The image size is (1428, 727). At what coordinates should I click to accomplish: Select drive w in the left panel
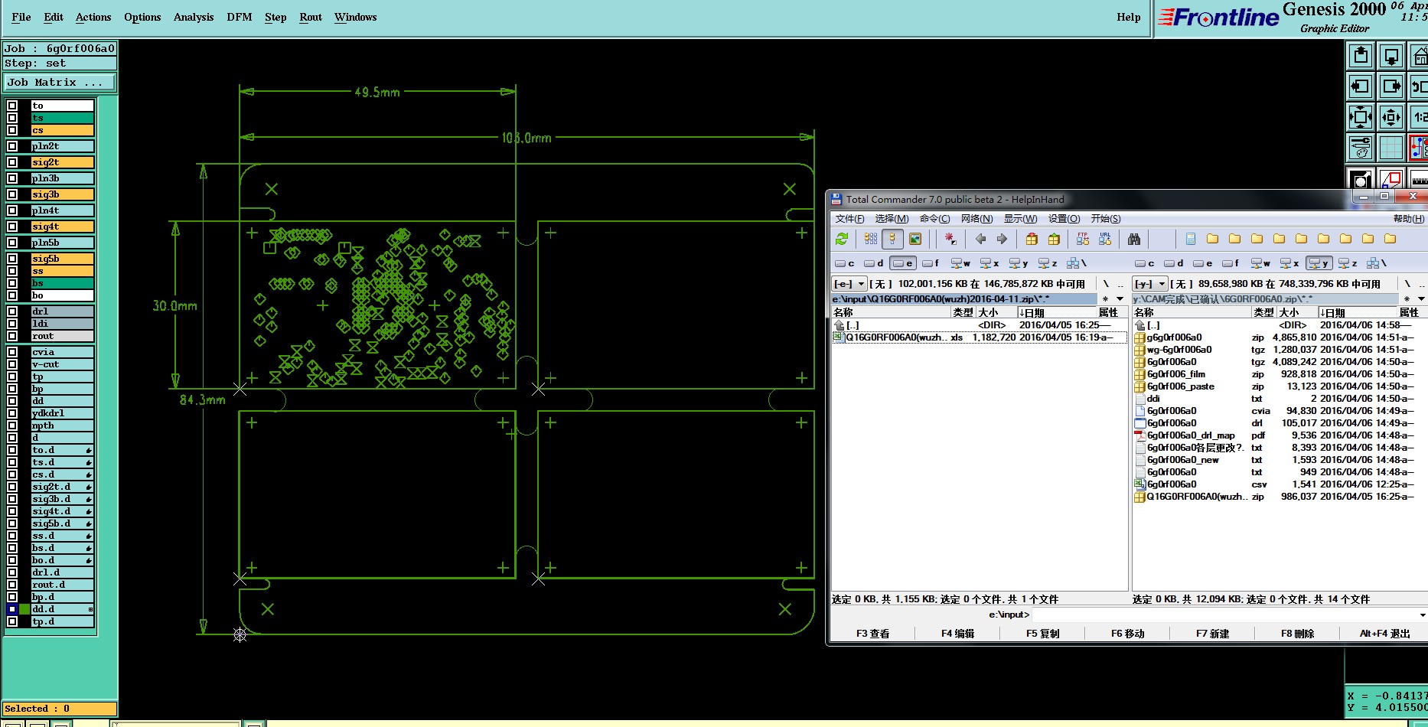960,263
